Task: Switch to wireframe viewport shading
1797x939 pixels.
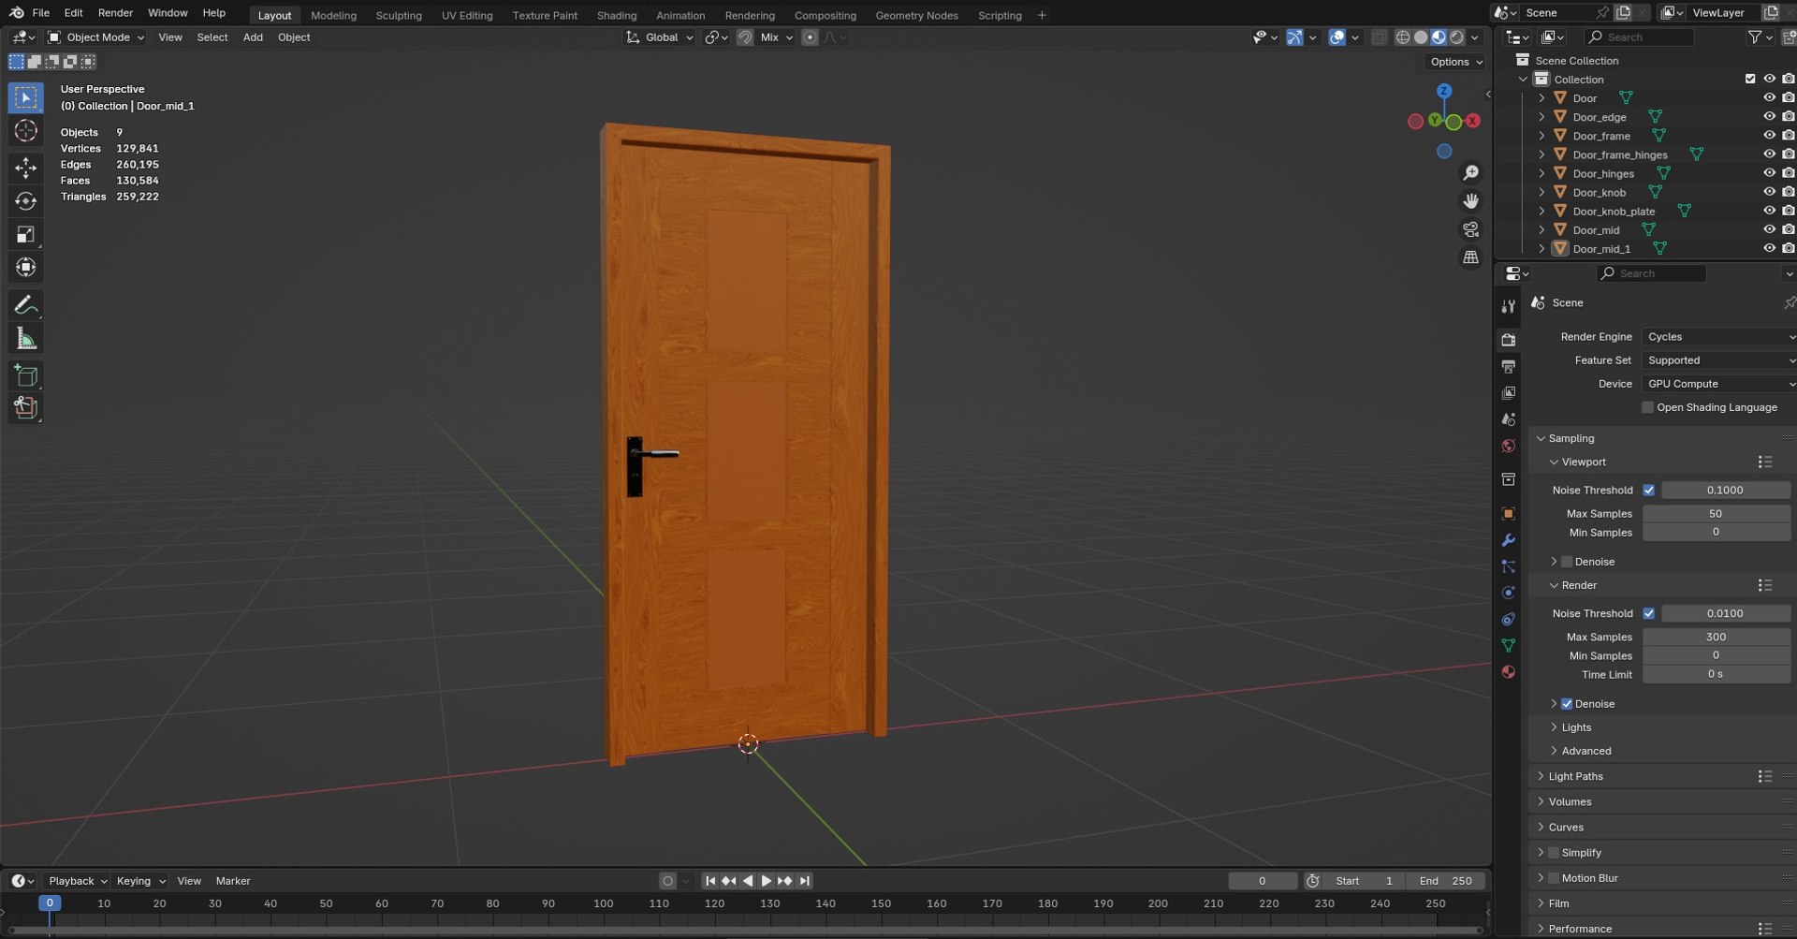Action: point(1402,37)
